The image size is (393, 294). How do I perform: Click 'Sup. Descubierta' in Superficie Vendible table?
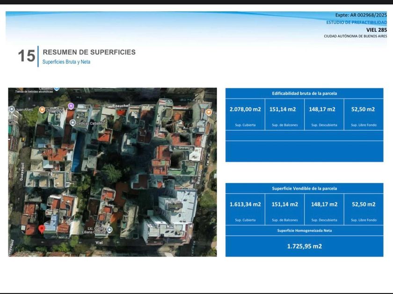coord(324,220)
